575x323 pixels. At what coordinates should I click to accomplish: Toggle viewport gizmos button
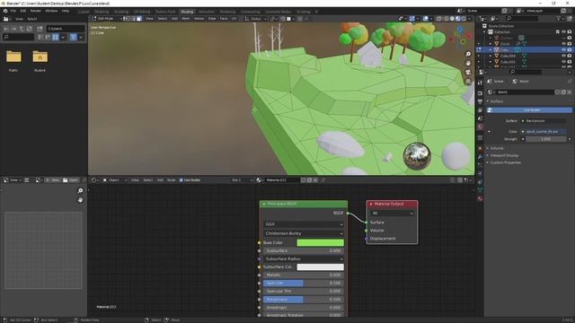tap(412, 19)
